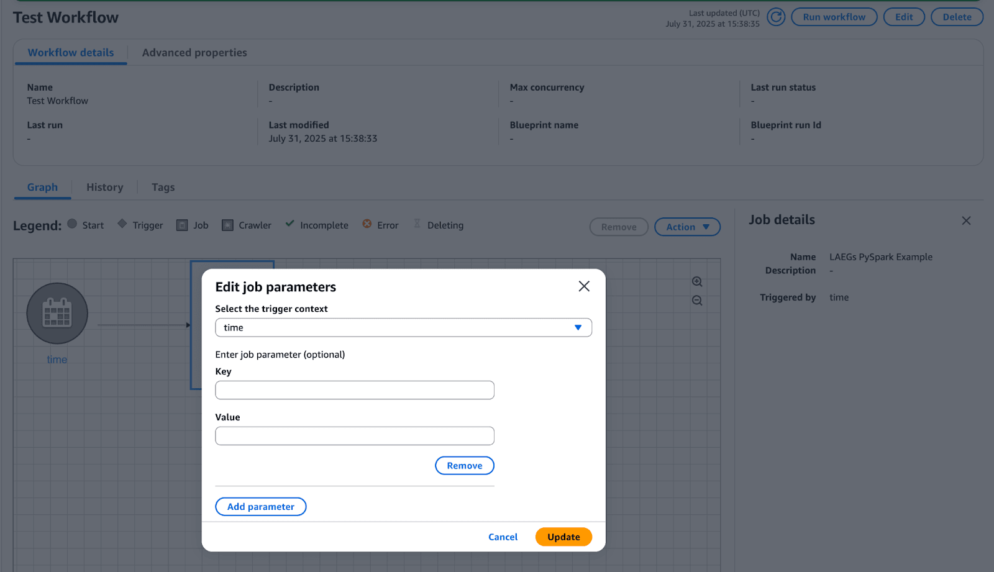Expand the Action dropdown menu
Image resolution: width=994 pixels, height=572 pixels.
pos(687,227)
